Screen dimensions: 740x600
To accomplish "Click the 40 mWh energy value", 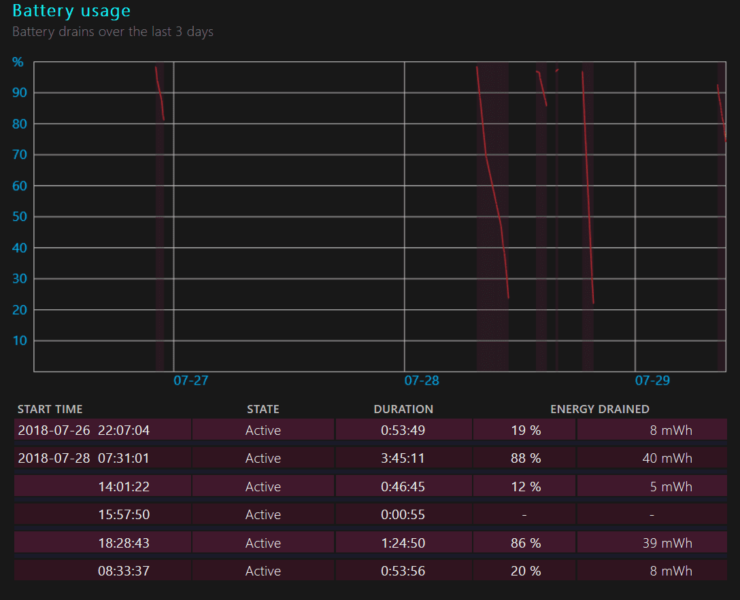I will [x=667, y=459].
